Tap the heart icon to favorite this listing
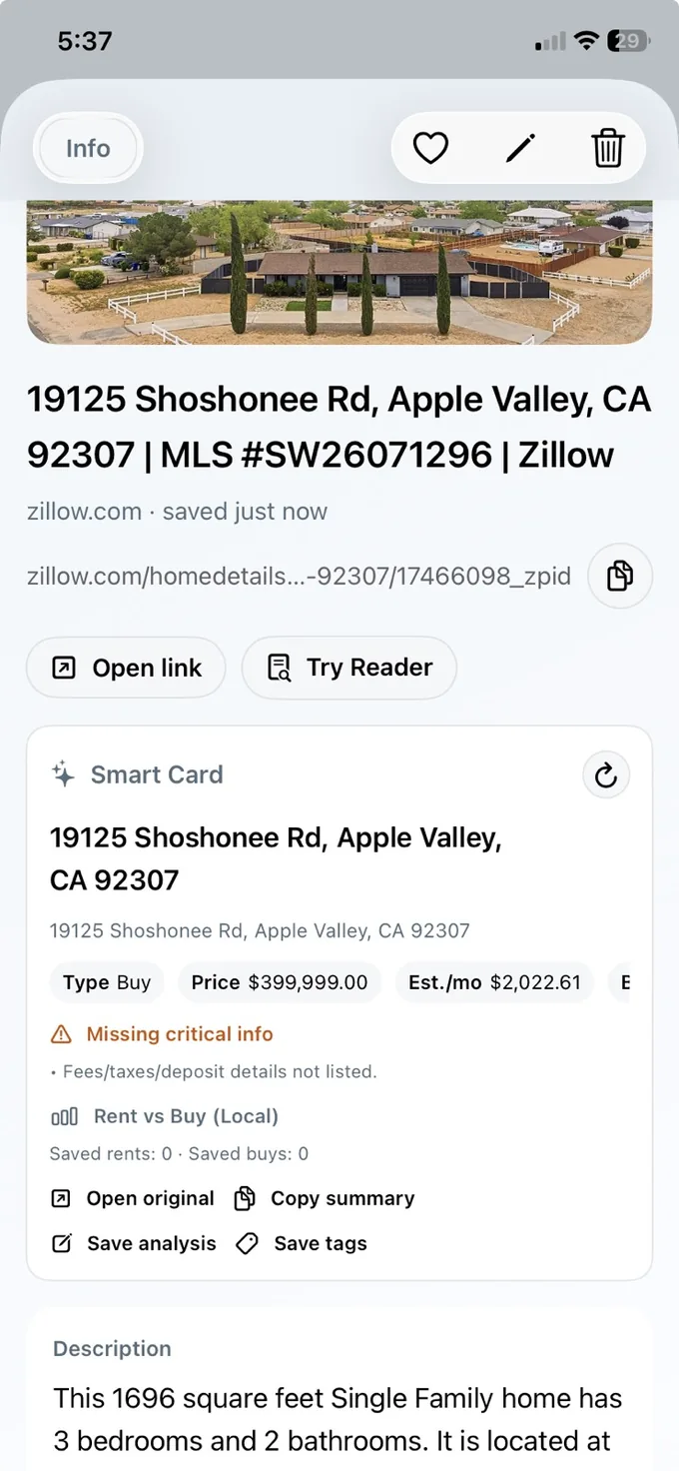This screenshot has height=1471, width=679. [429, 147]
